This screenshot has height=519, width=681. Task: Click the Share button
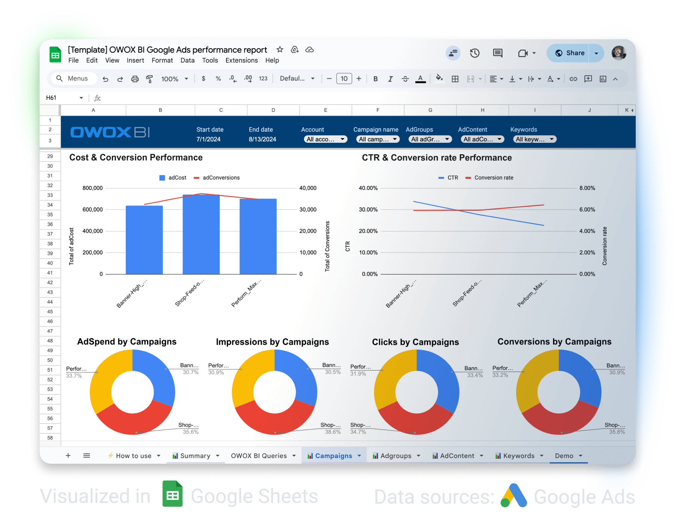569,53
